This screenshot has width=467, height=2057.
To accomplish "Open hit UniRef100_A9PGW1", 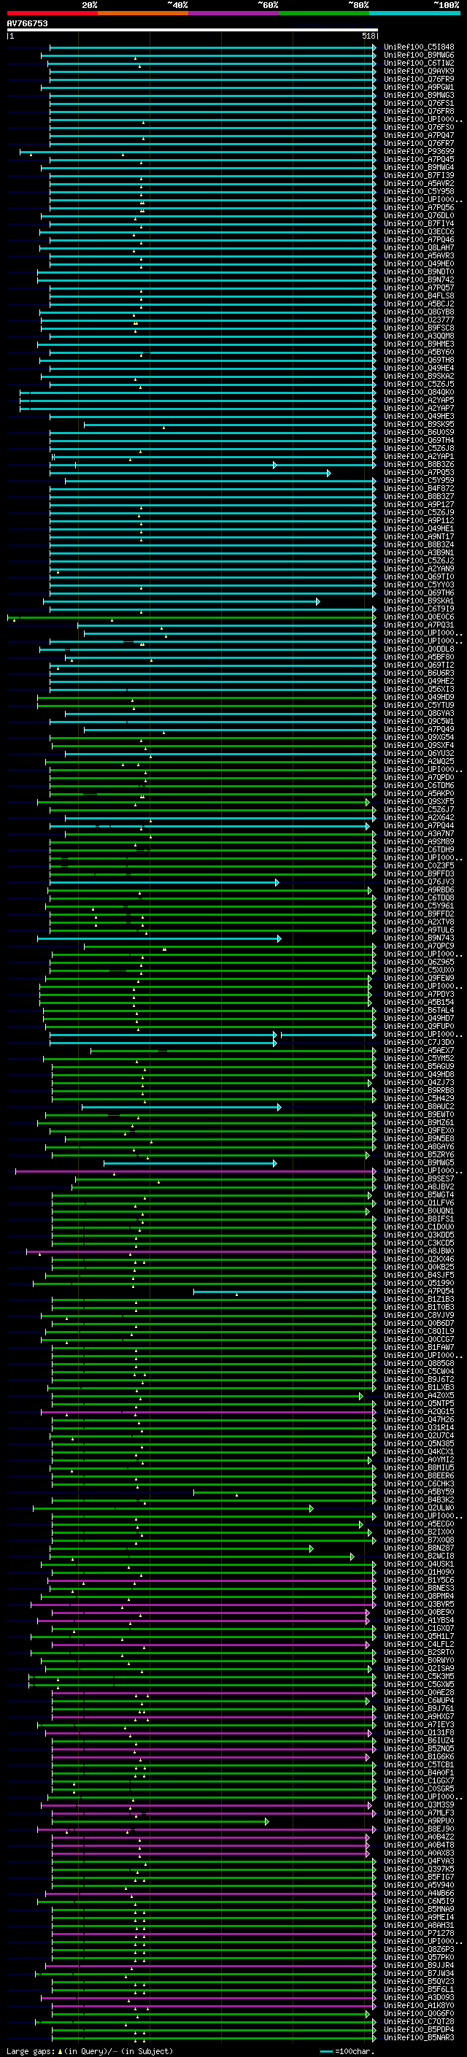I will (419, 87).
